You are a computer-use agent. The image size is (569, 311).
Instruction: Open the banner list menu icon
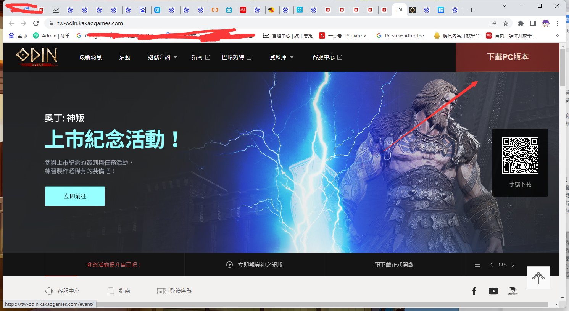pyautogui.click(x=477, y=264)
